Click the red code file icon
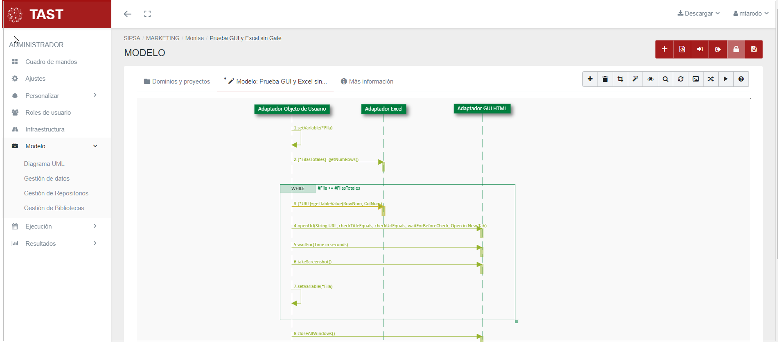778x342 pixels. pos(682,49)
